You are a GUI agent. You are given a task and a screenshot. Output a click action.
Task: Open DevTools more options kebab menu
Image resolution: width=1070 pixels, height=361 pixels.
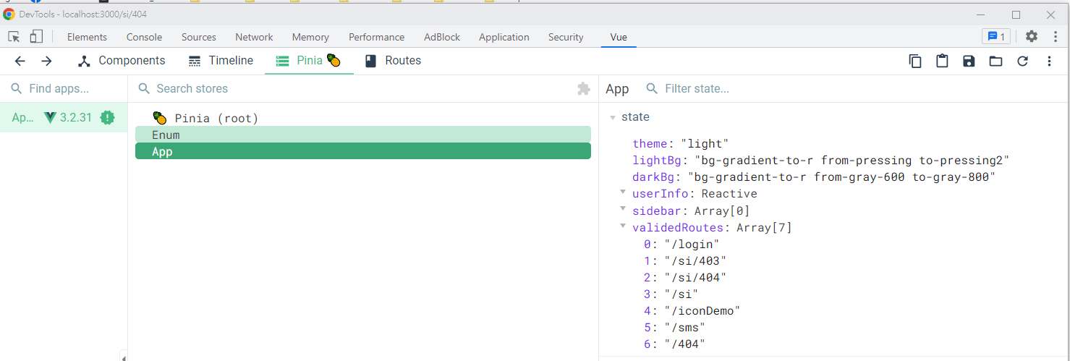1056,36
